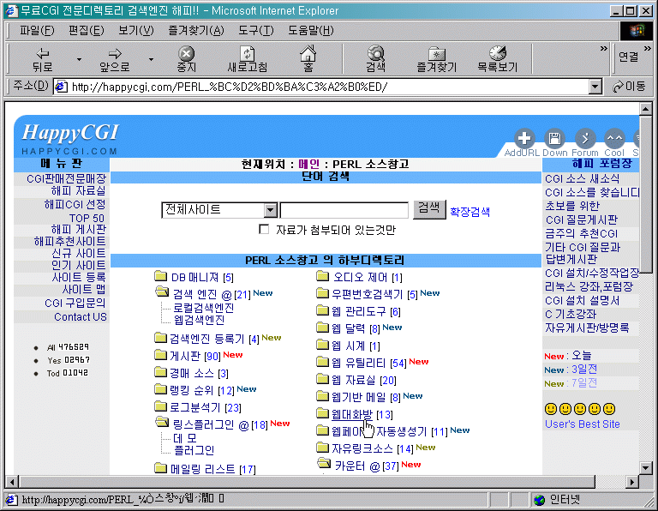The width and height of the screenshot is (658, 511).
Task: Expand the 연결 links bar chevron
Action: (x=648, y=48)
